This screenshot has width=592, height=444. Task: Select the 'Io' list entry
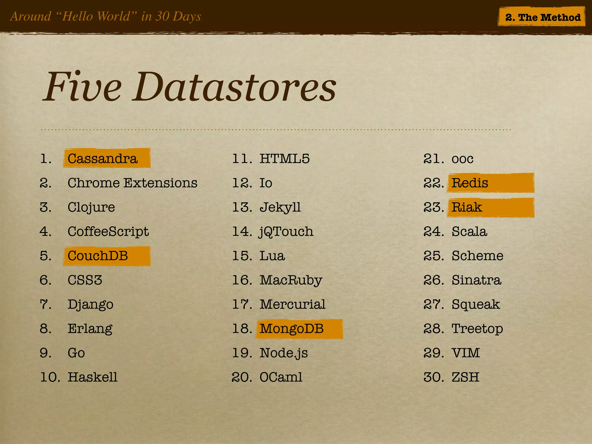tap(266, 183)
